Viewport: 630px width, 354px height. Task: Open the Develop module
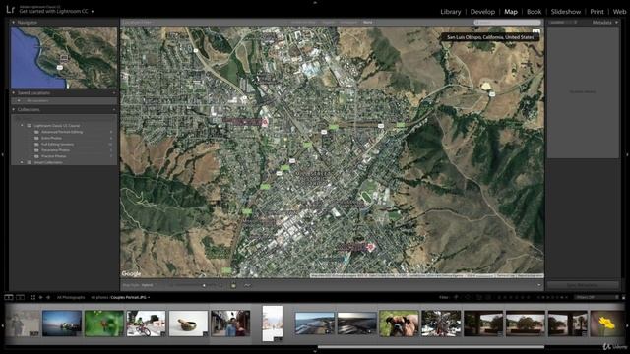[x=482, y=12]
